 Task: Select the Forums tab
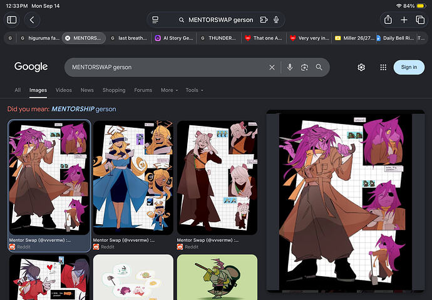tap(143, 90)
